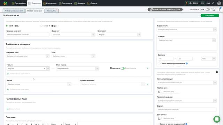223x125 pixels.
Task: Open the FAQ link
Action: (x=208, y=3)
